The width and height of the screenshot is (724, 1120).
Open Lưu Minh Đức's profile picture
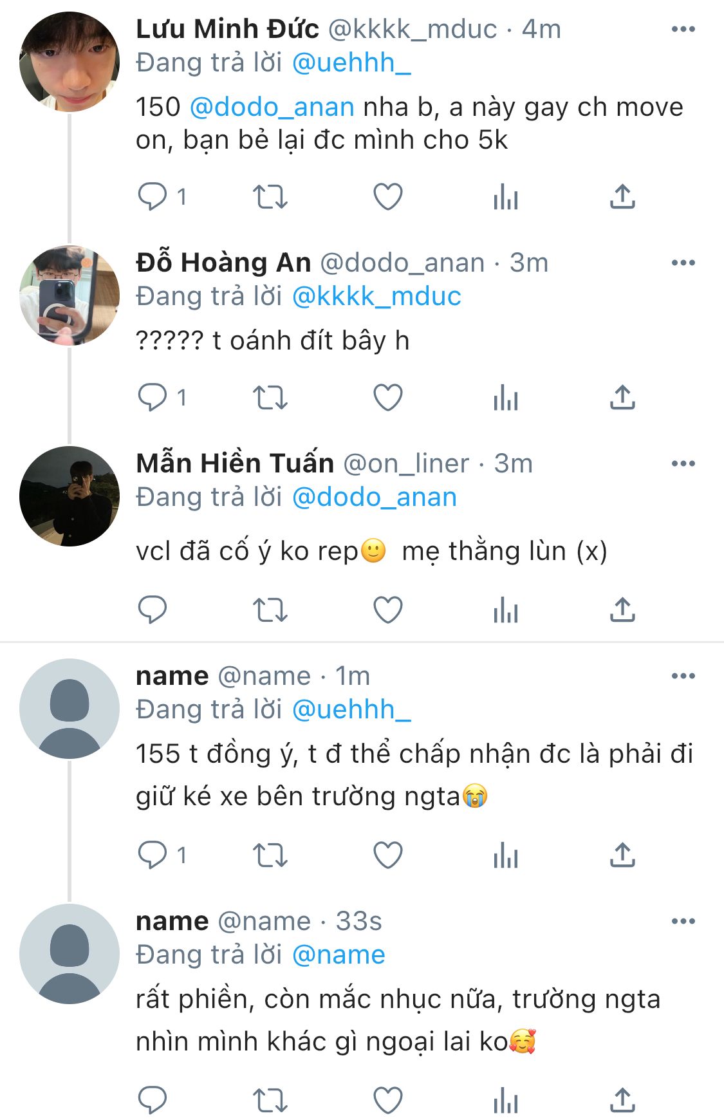70,62
